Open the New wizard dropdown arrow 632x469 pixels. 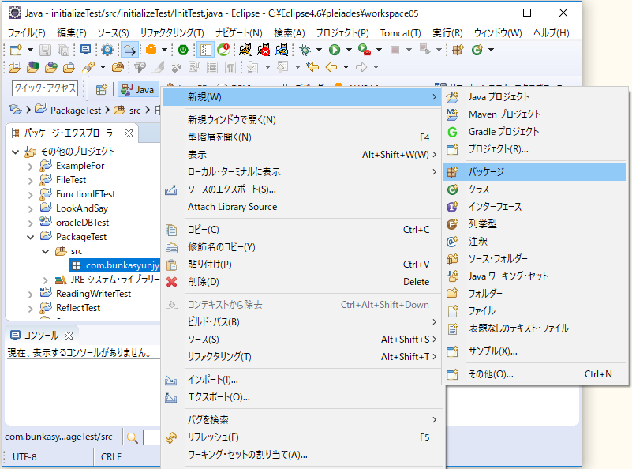tap(30, 50)
